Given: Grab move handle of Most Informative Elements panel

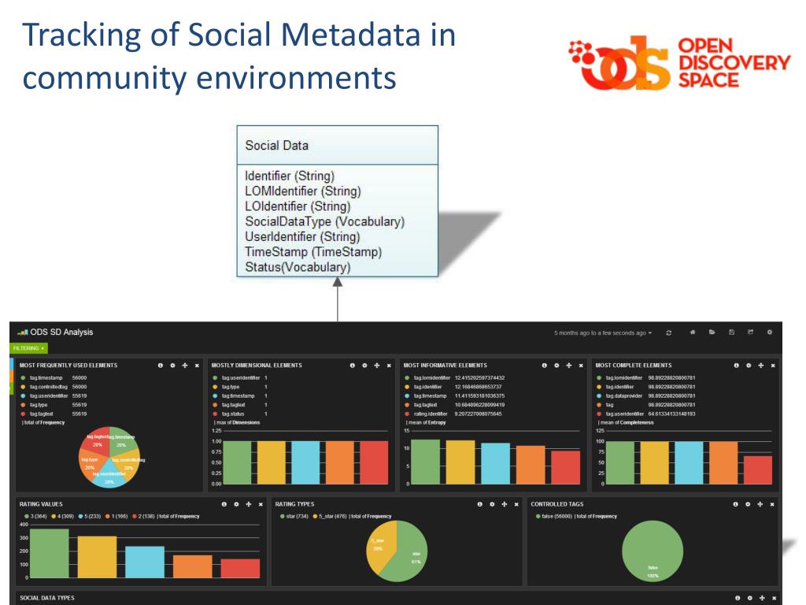Looking at the screenshot, I should click(569, 366).
